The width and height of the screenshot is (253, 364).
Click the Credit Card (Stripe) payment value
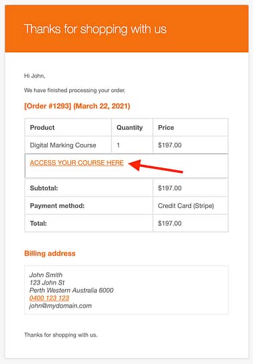tap(186, 206)
